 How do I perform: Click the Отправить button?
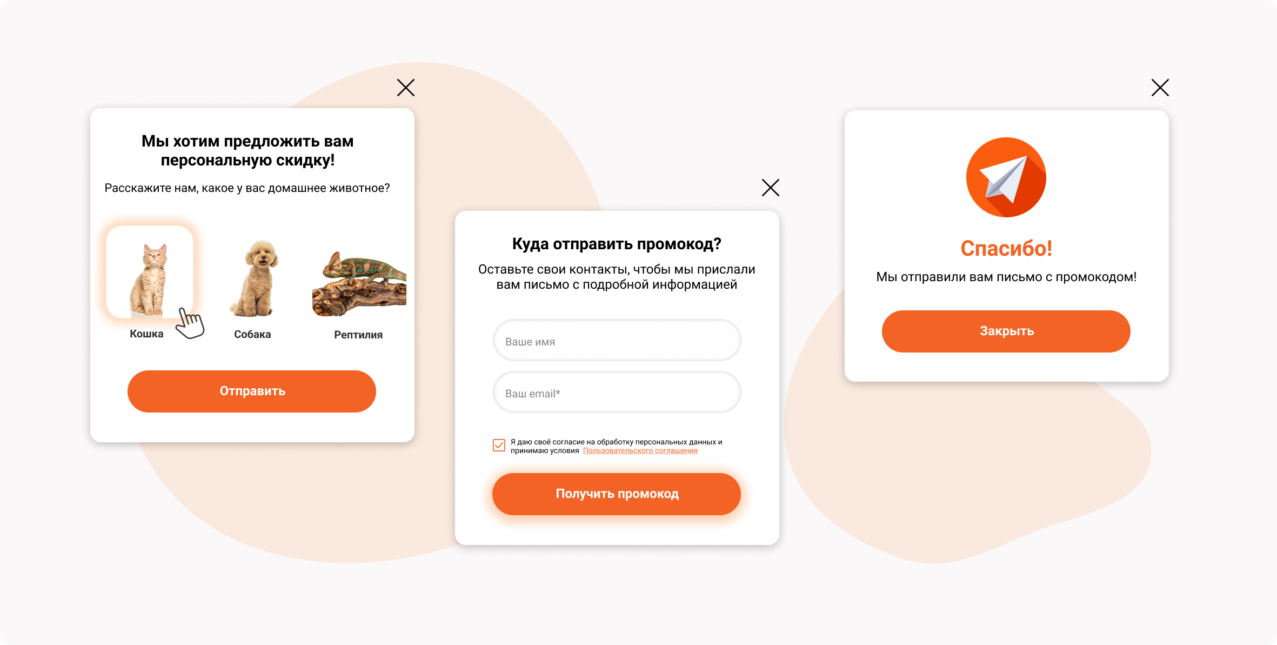[252, 391]
